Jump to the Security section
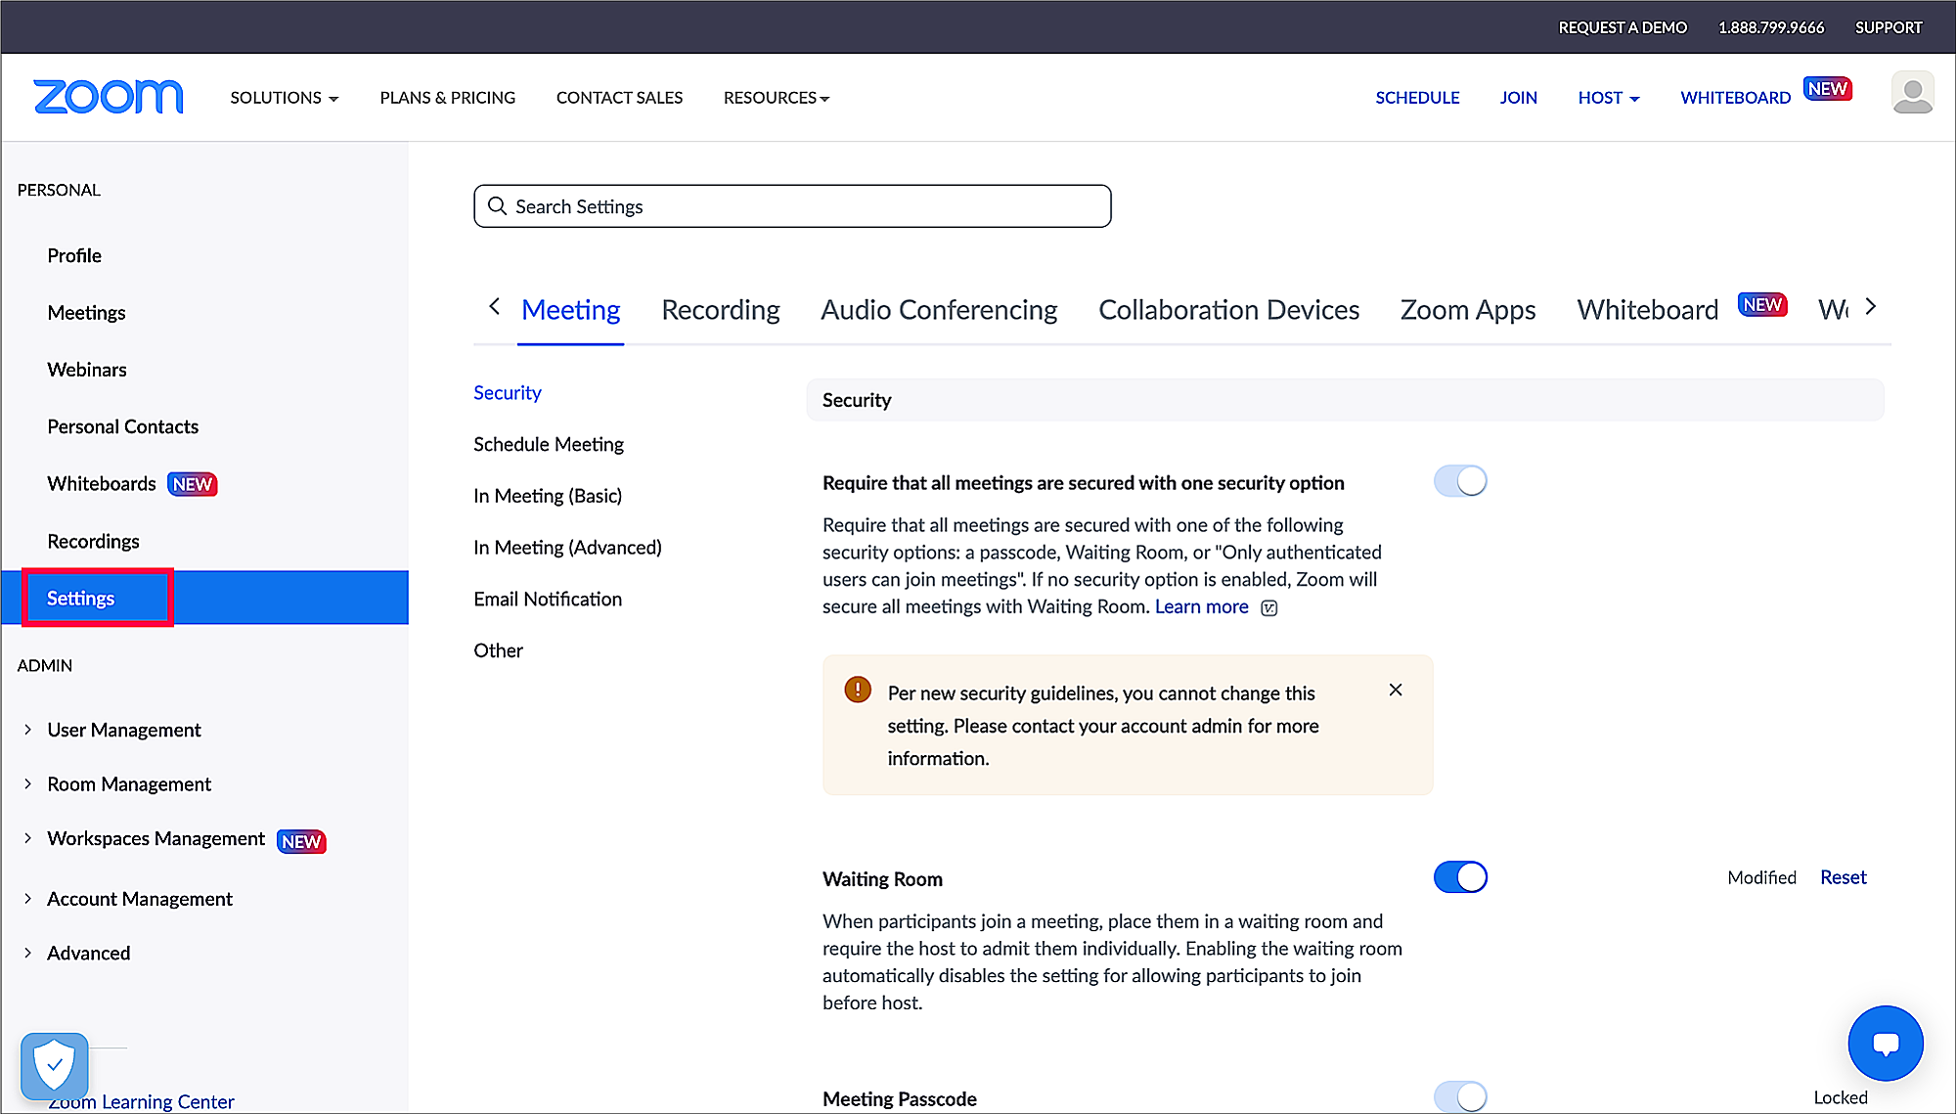This screenshot has height=1114, width=1956. [x=507, y=393]
